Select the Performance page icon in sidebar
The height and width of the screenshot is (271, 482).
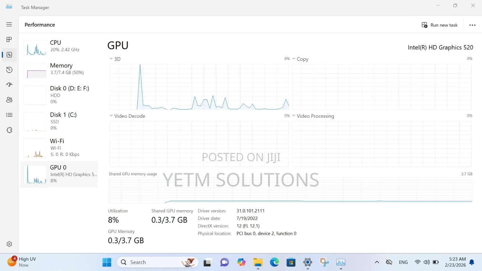[9, 55]
